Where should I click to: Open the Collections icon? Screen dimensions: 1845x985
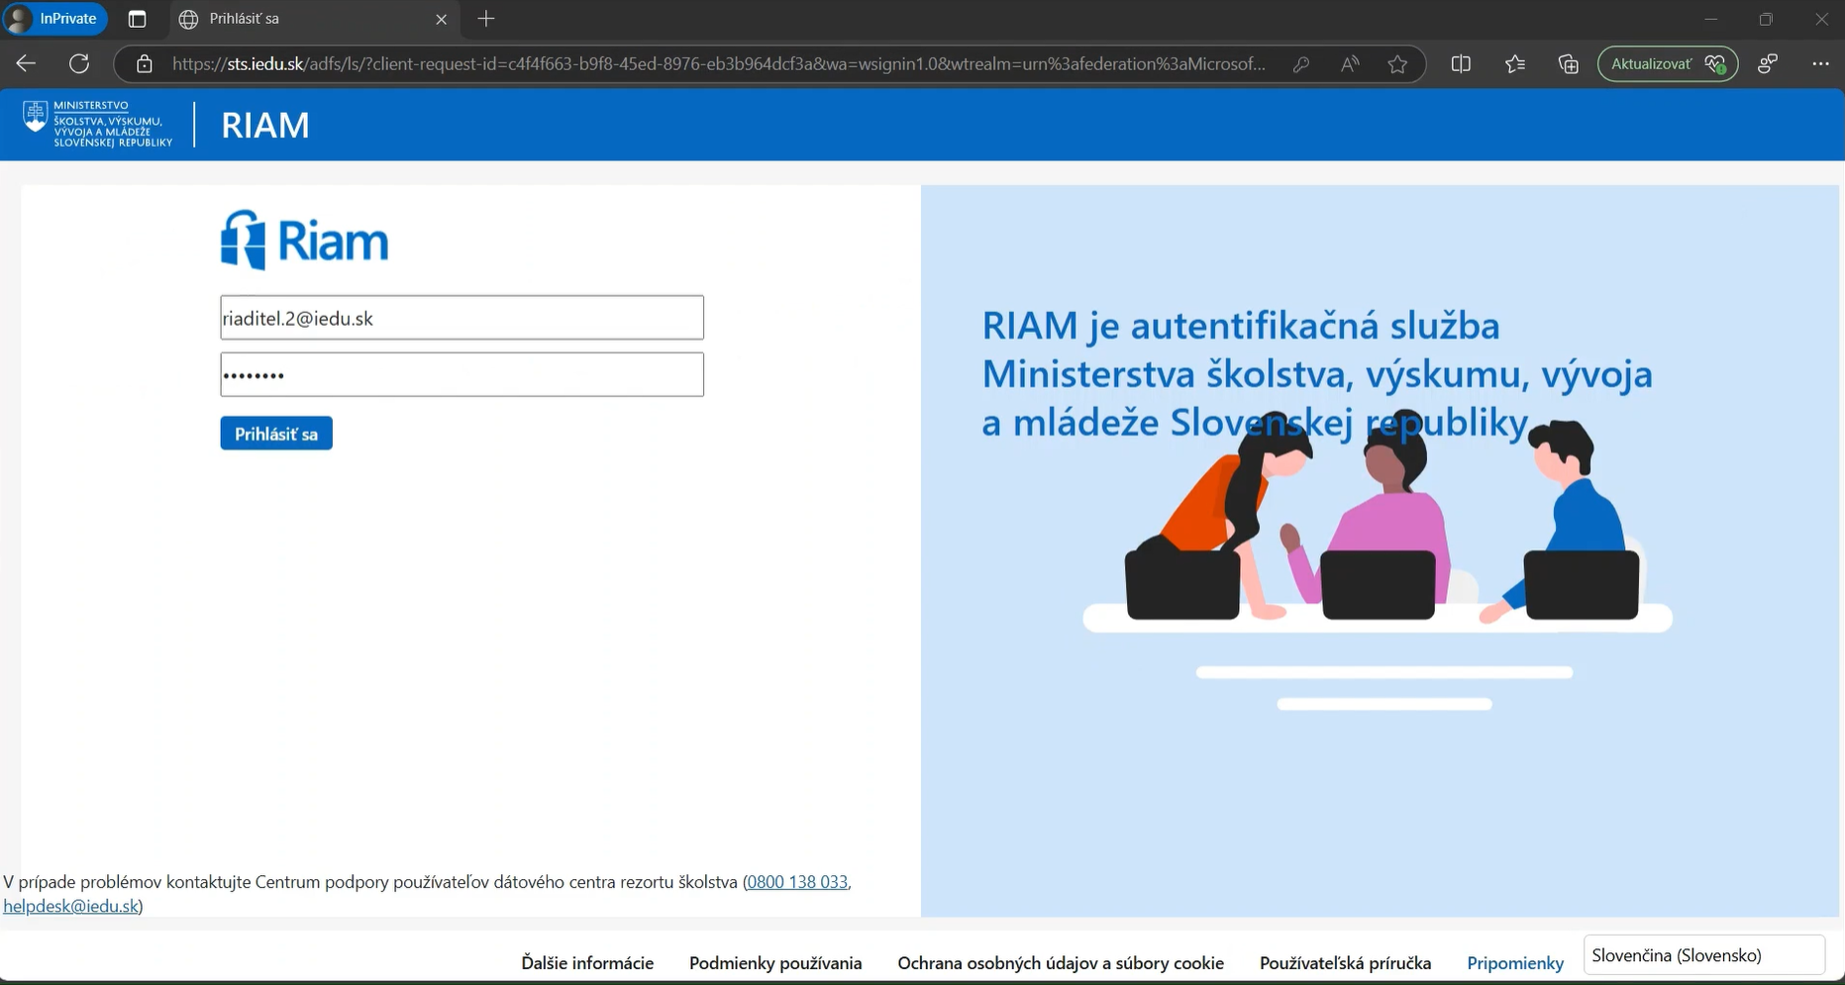click(x=1568, y=64)
